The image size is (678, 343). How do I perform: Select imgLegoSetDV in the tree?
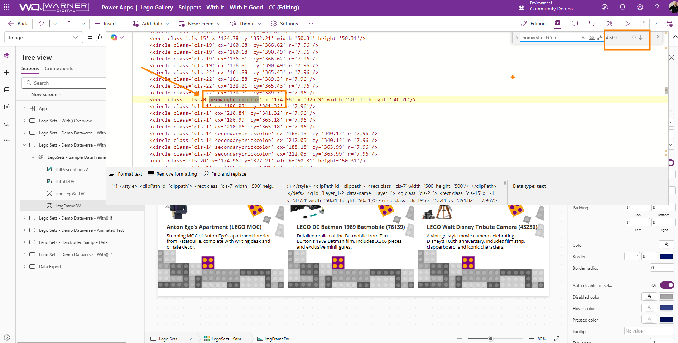(x=70, y=193)
